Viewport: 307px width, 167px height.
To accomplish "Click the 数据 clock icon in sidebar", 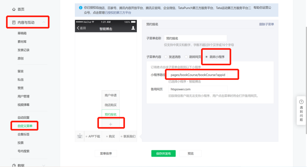I will [x=14, y=165].
